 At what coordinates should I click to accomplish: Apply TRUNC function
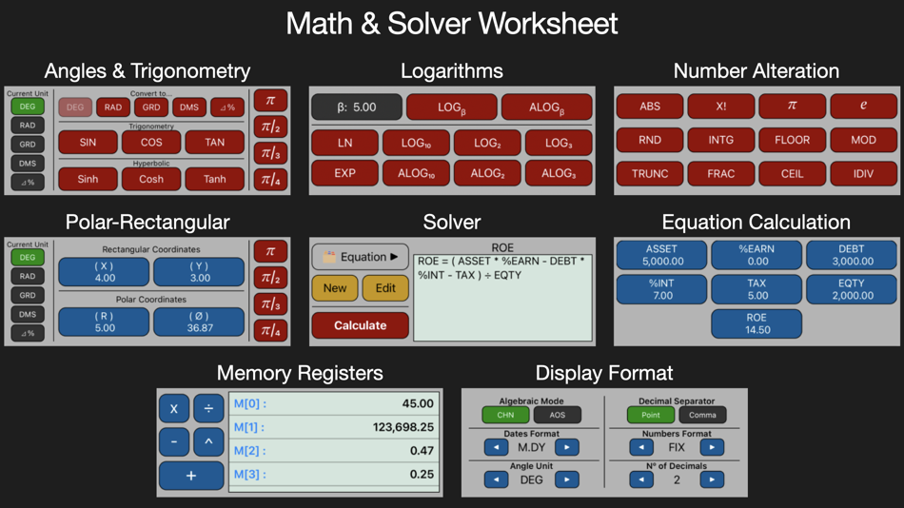pyautogui.click(x=650, y=173)
